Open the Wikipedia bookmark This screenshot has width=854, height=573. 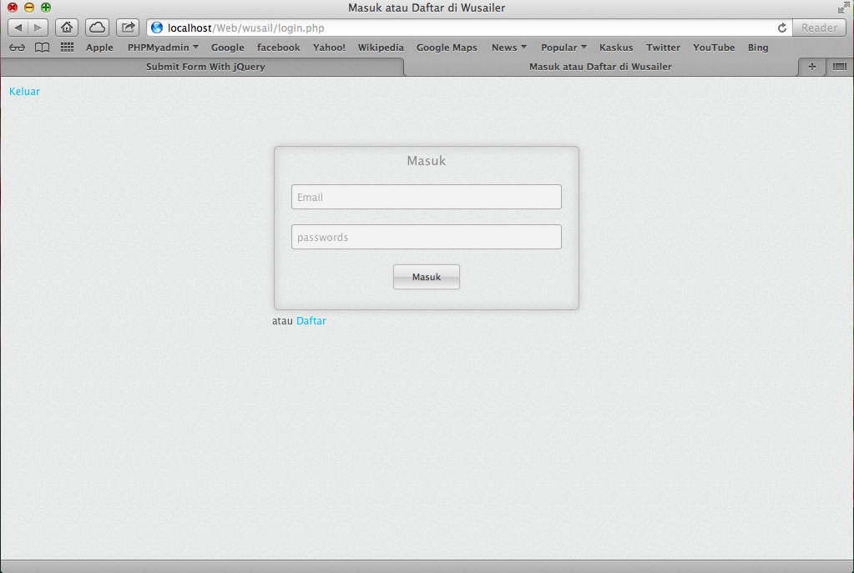click(x=381, y=48)
